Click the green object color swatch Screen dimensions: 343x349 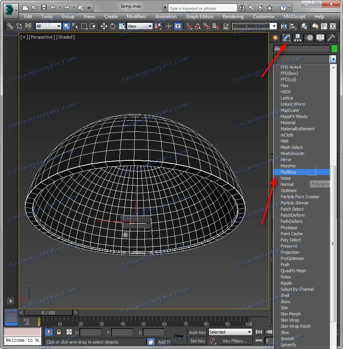pyautogui.click(x=334, y=49)
